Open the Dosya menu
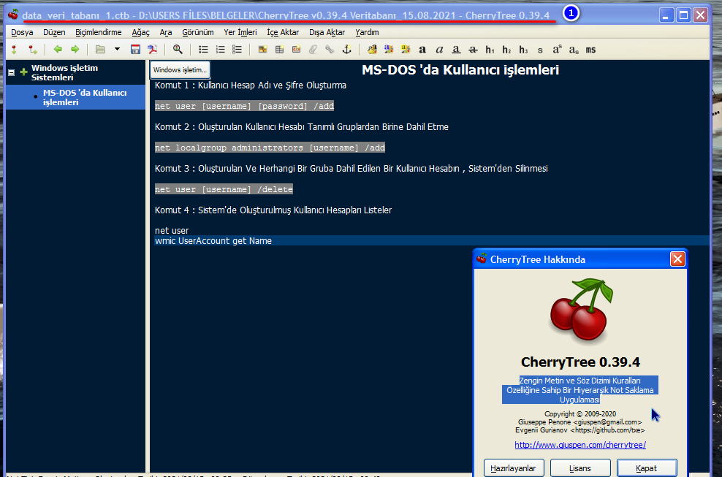This screenshot has width=722, height=477. click(22, 32)
